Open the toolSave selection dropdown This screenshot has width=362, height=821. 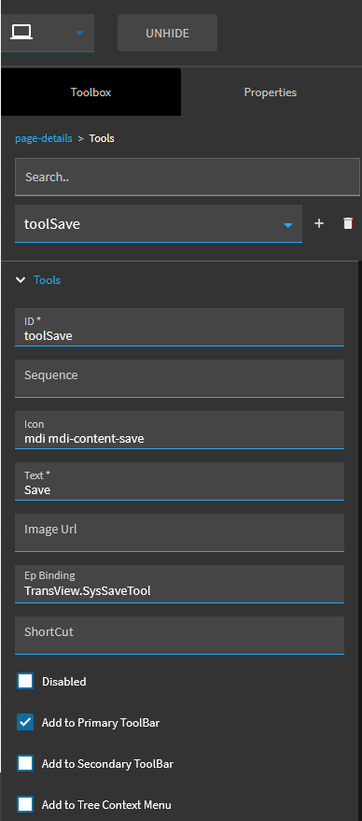coord(159,224)
